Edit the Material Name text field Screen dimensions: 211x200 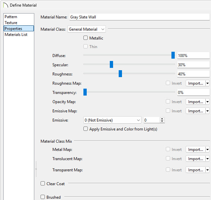[139, 17]
